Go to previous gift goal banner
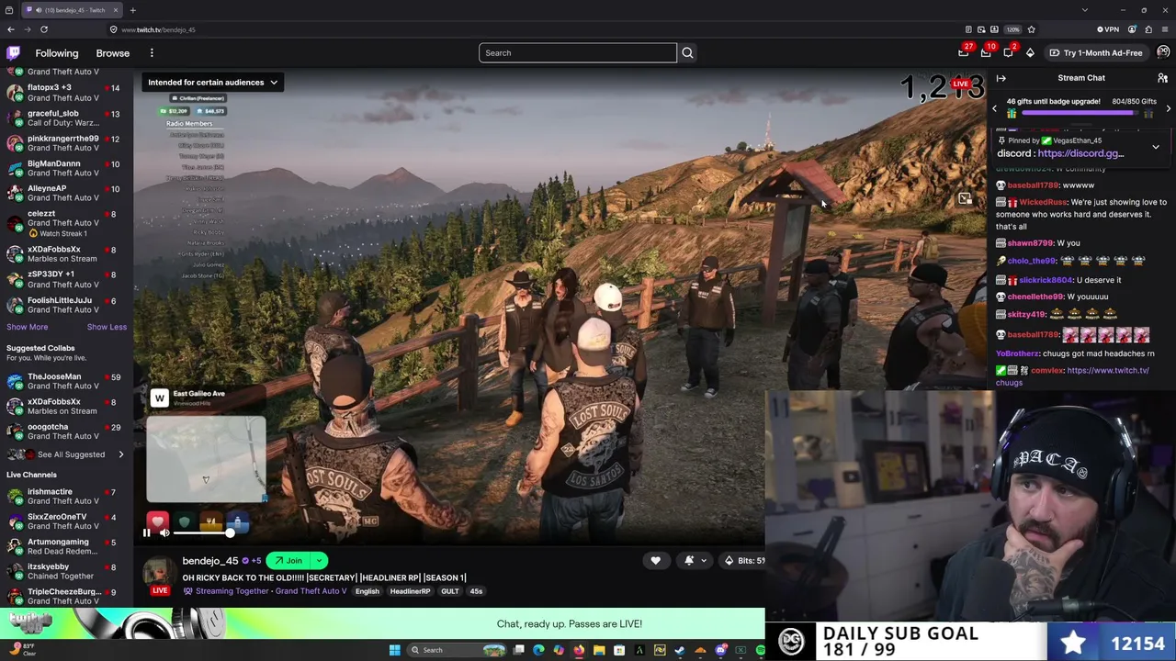The image size is (1176, 661). click(994, 108)
